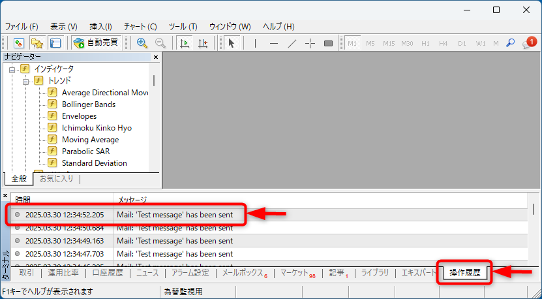Viewport: 542px width, 299px height.
Task: Select Bollinger Bands indicator
Action: 88,104
